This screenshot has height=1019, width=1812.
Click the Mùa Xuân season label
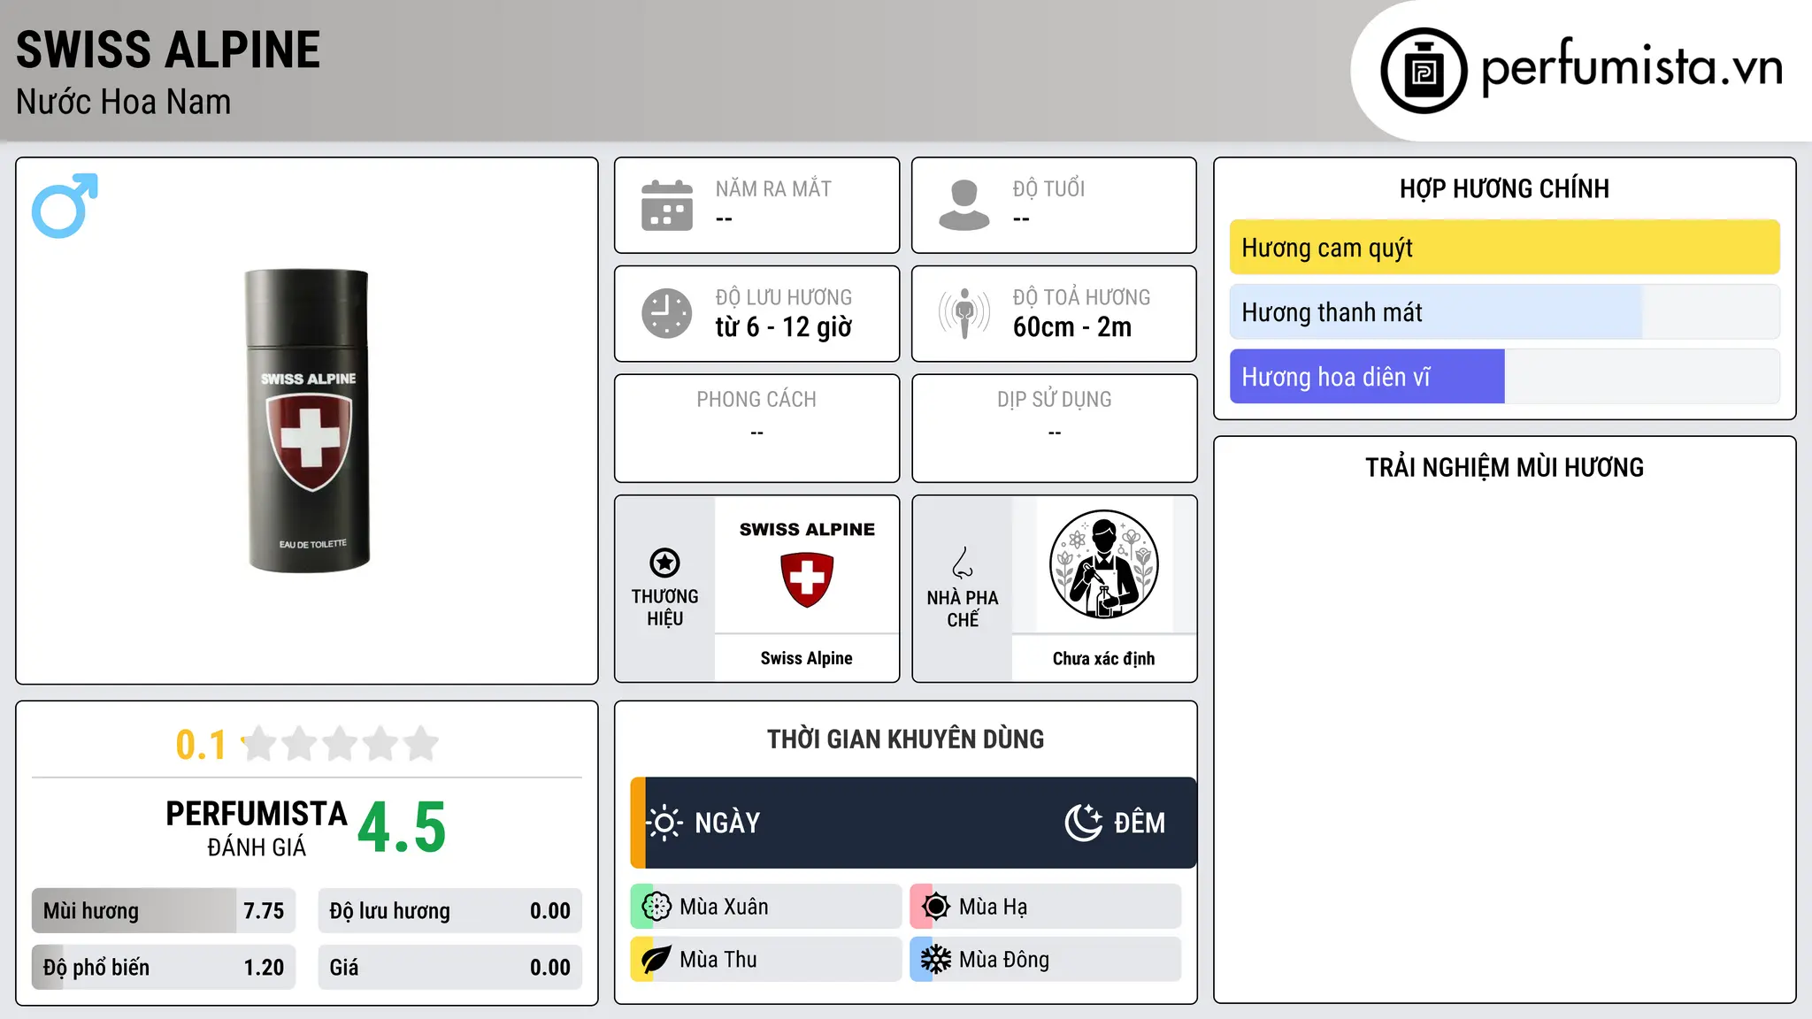click(x=724, y=907)
